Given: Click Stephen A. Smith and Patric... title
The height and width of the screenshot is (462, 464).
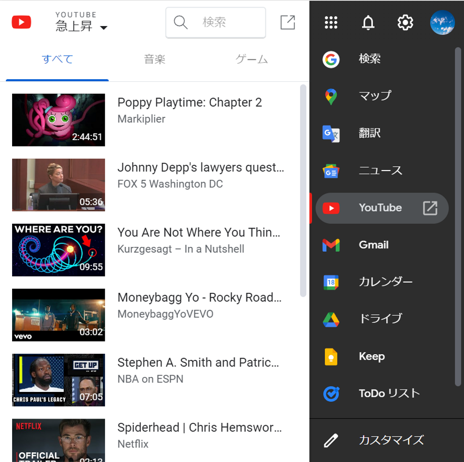Looking at the screenshot, I should click(198, 362).
